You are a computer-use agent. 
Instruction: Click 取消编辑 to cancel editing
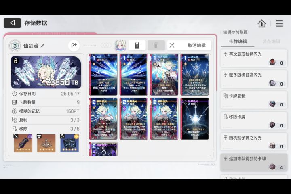pyautogui.click(x=189, y=45)
